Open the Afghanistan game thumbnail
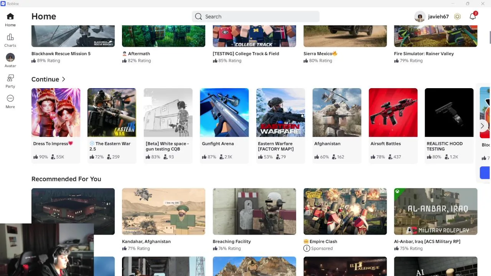The height and width of the screenshot is (276, 491). click(337, 112)
